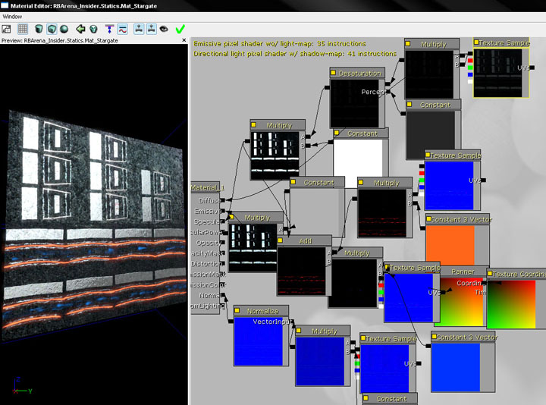Toggle yellow square on yellow-outlined Texture Sample
Viewport: 546px width, 405px height.
(x=477, y=42)
